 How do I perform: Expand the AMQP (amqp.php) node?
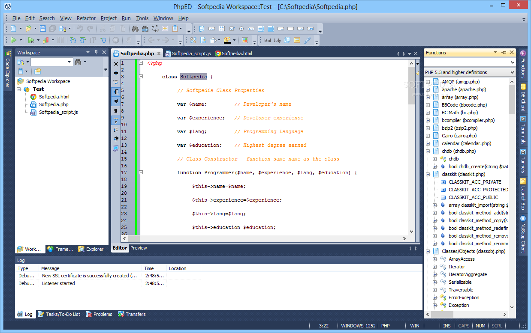click(428, 82)
